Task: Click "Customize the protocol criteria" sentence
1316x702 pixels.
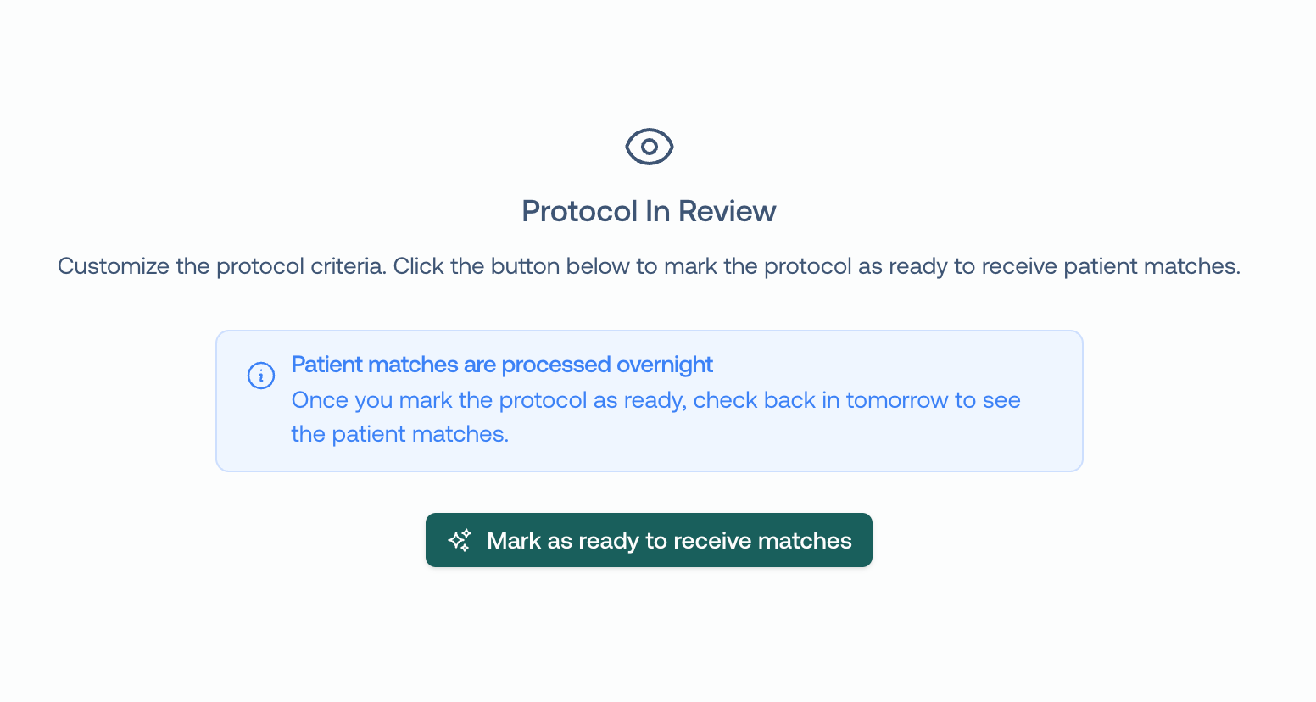Action: [x=222, y=266]
